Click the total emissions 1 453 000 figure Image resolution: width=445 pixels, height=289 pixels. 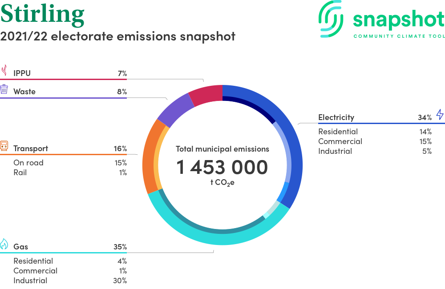222,168
